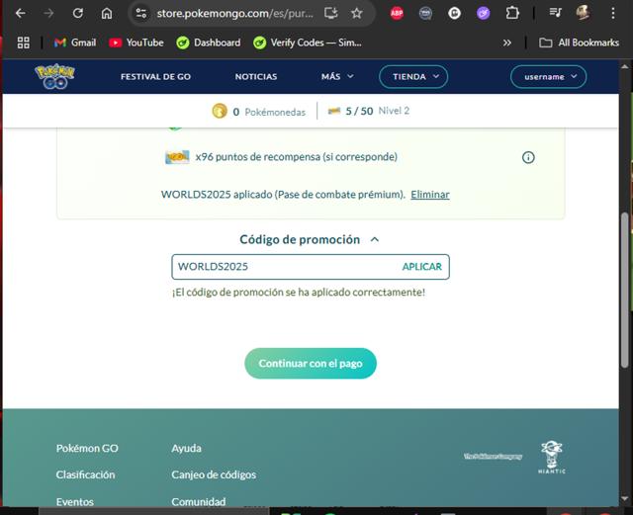Click The Pokémon Company logo
The height and width of the screenshot is (515, 633).
pyautogui.click(x=493, y=457)
